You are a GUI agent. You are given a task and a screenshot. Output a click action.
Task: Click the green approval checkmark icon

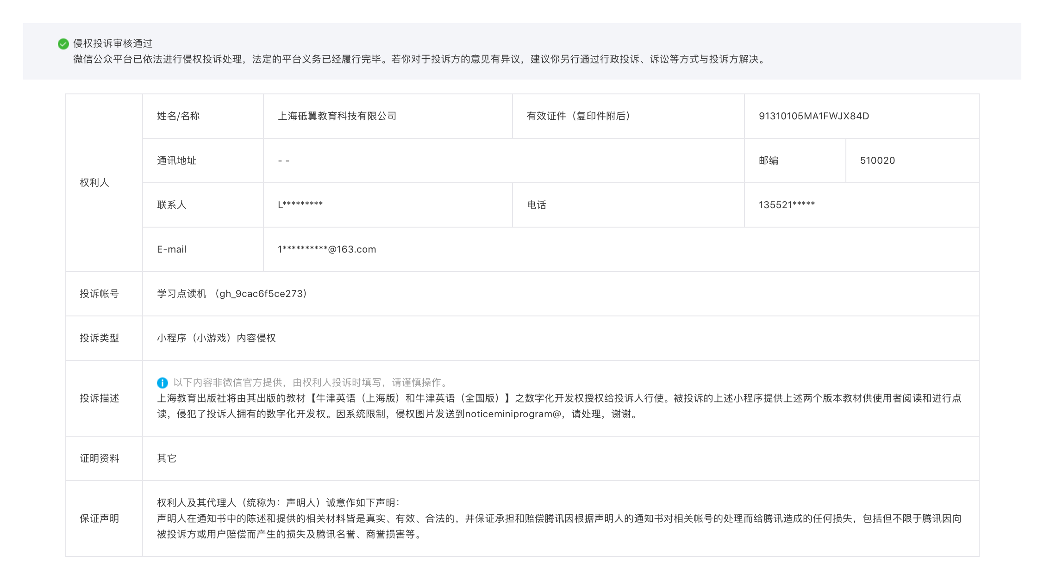(x=63, y=44)
